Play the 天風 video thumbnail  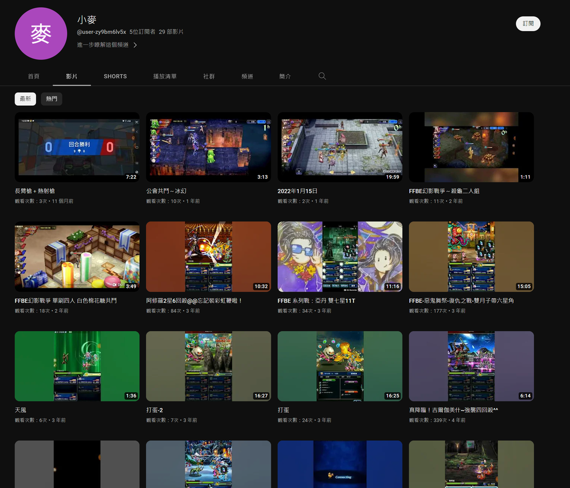77,366
